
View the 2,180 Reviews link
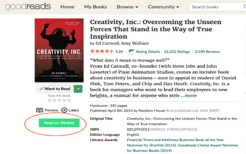click(207, 51)
